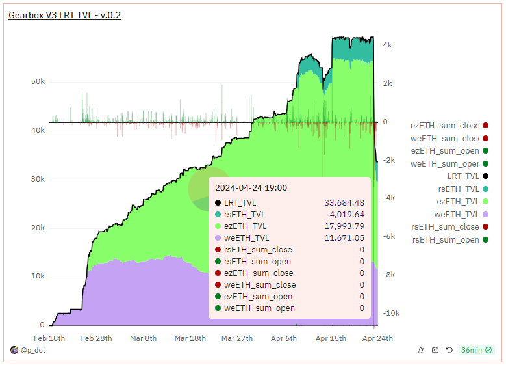This screenshot has height=365, width=506.
Task: Click the API plug icon
Action: (x=421, y=350)
